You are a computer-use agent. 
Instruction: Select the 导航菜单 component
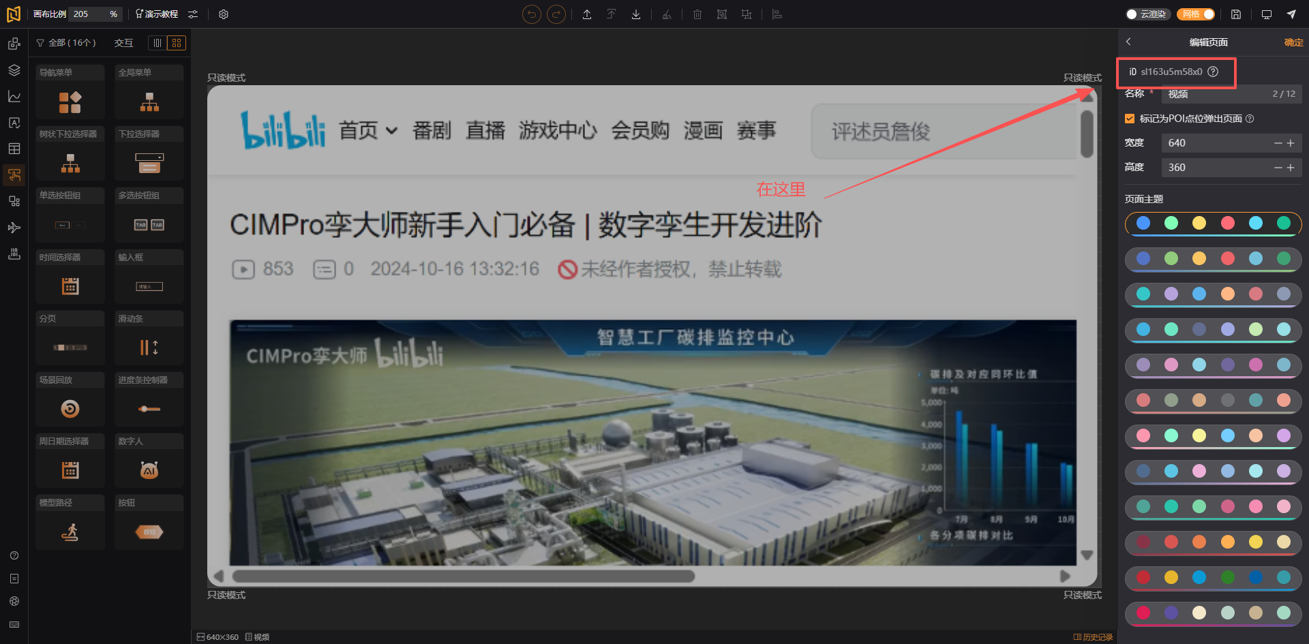[x=70, y=92]
